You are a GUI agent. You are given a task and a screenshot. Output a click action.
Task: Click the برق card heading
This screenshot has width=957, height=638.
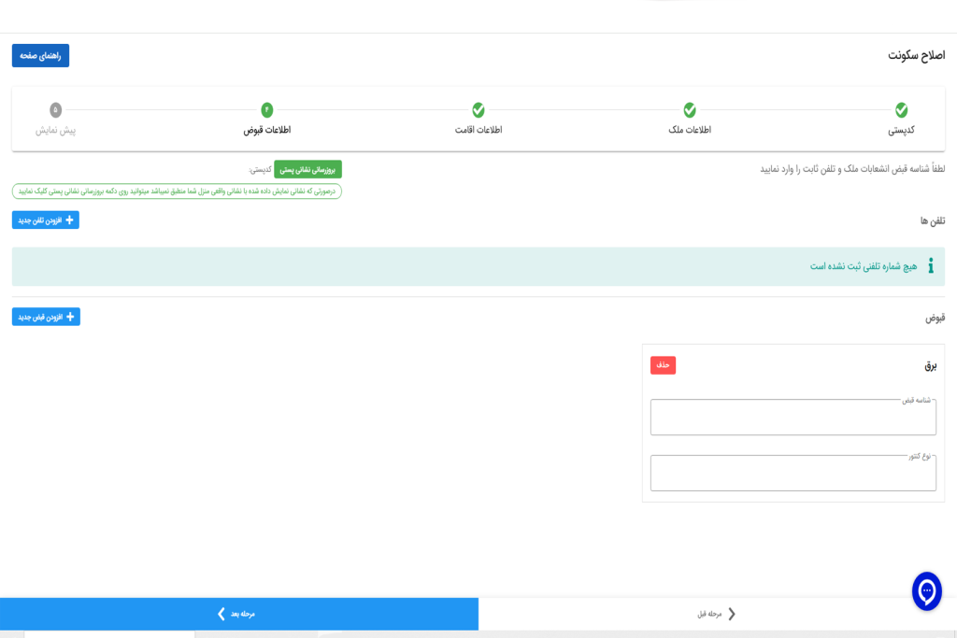[x=930, y=366]
